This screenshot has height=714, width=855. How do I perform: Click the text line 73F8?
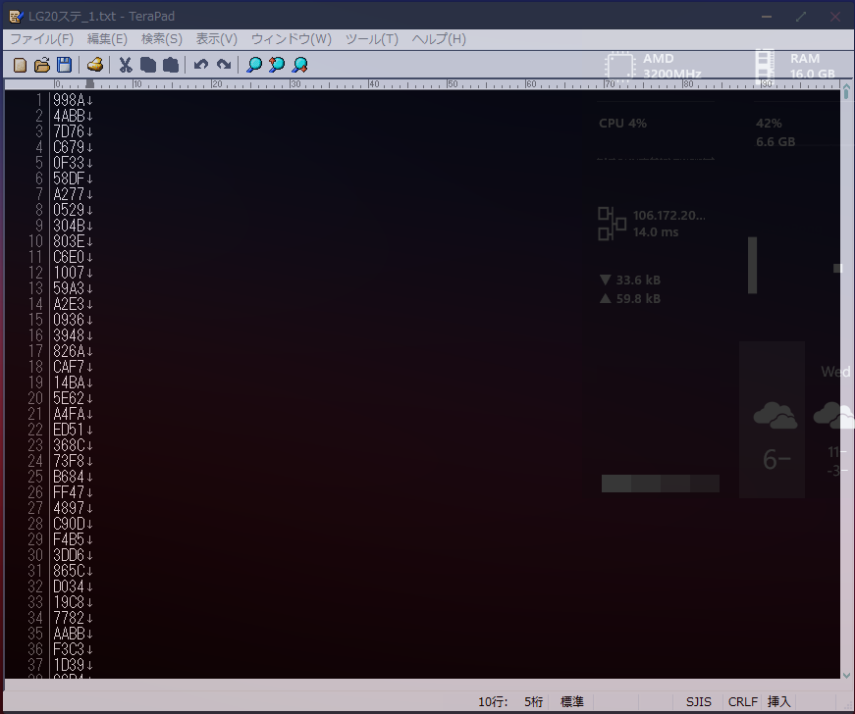69,461
